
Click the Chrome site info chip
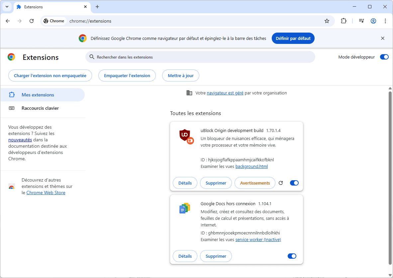(x=54, y=21)
